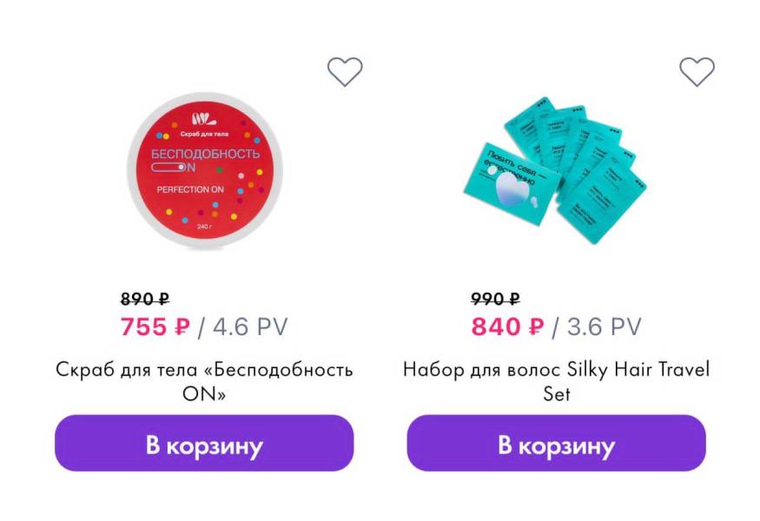Click the 4.6 PV points value
This screenshot has height=521, width=760.
pos(249,327)
